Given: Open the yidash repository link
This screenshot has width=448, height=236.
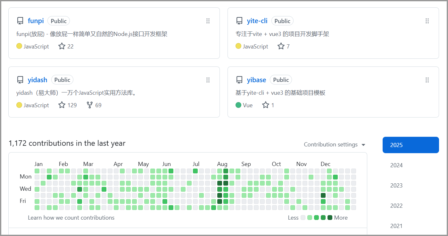Looking at the screenshot, I should pos(37,80).
